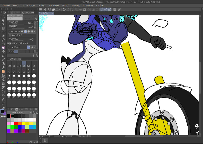Click the wrench icon beside the color set
The width and height of the screenshot is (203, 144).
pyautogui.click(x=34, y=112)
